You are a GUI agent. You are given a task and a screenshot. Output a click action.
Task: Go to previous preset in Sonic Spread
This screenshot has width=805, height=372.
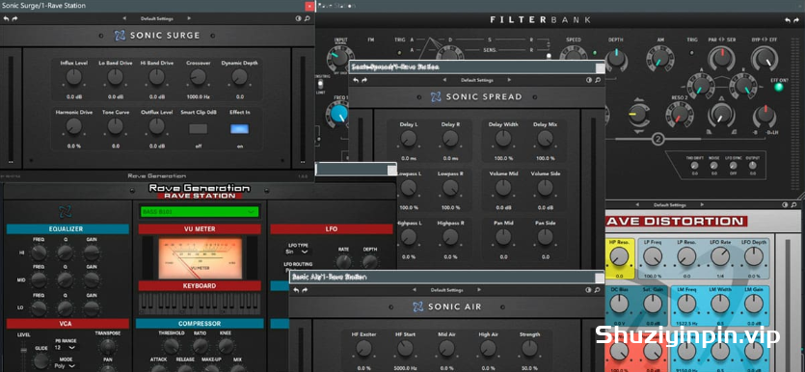pyautogui.click(x=444, y=80)
